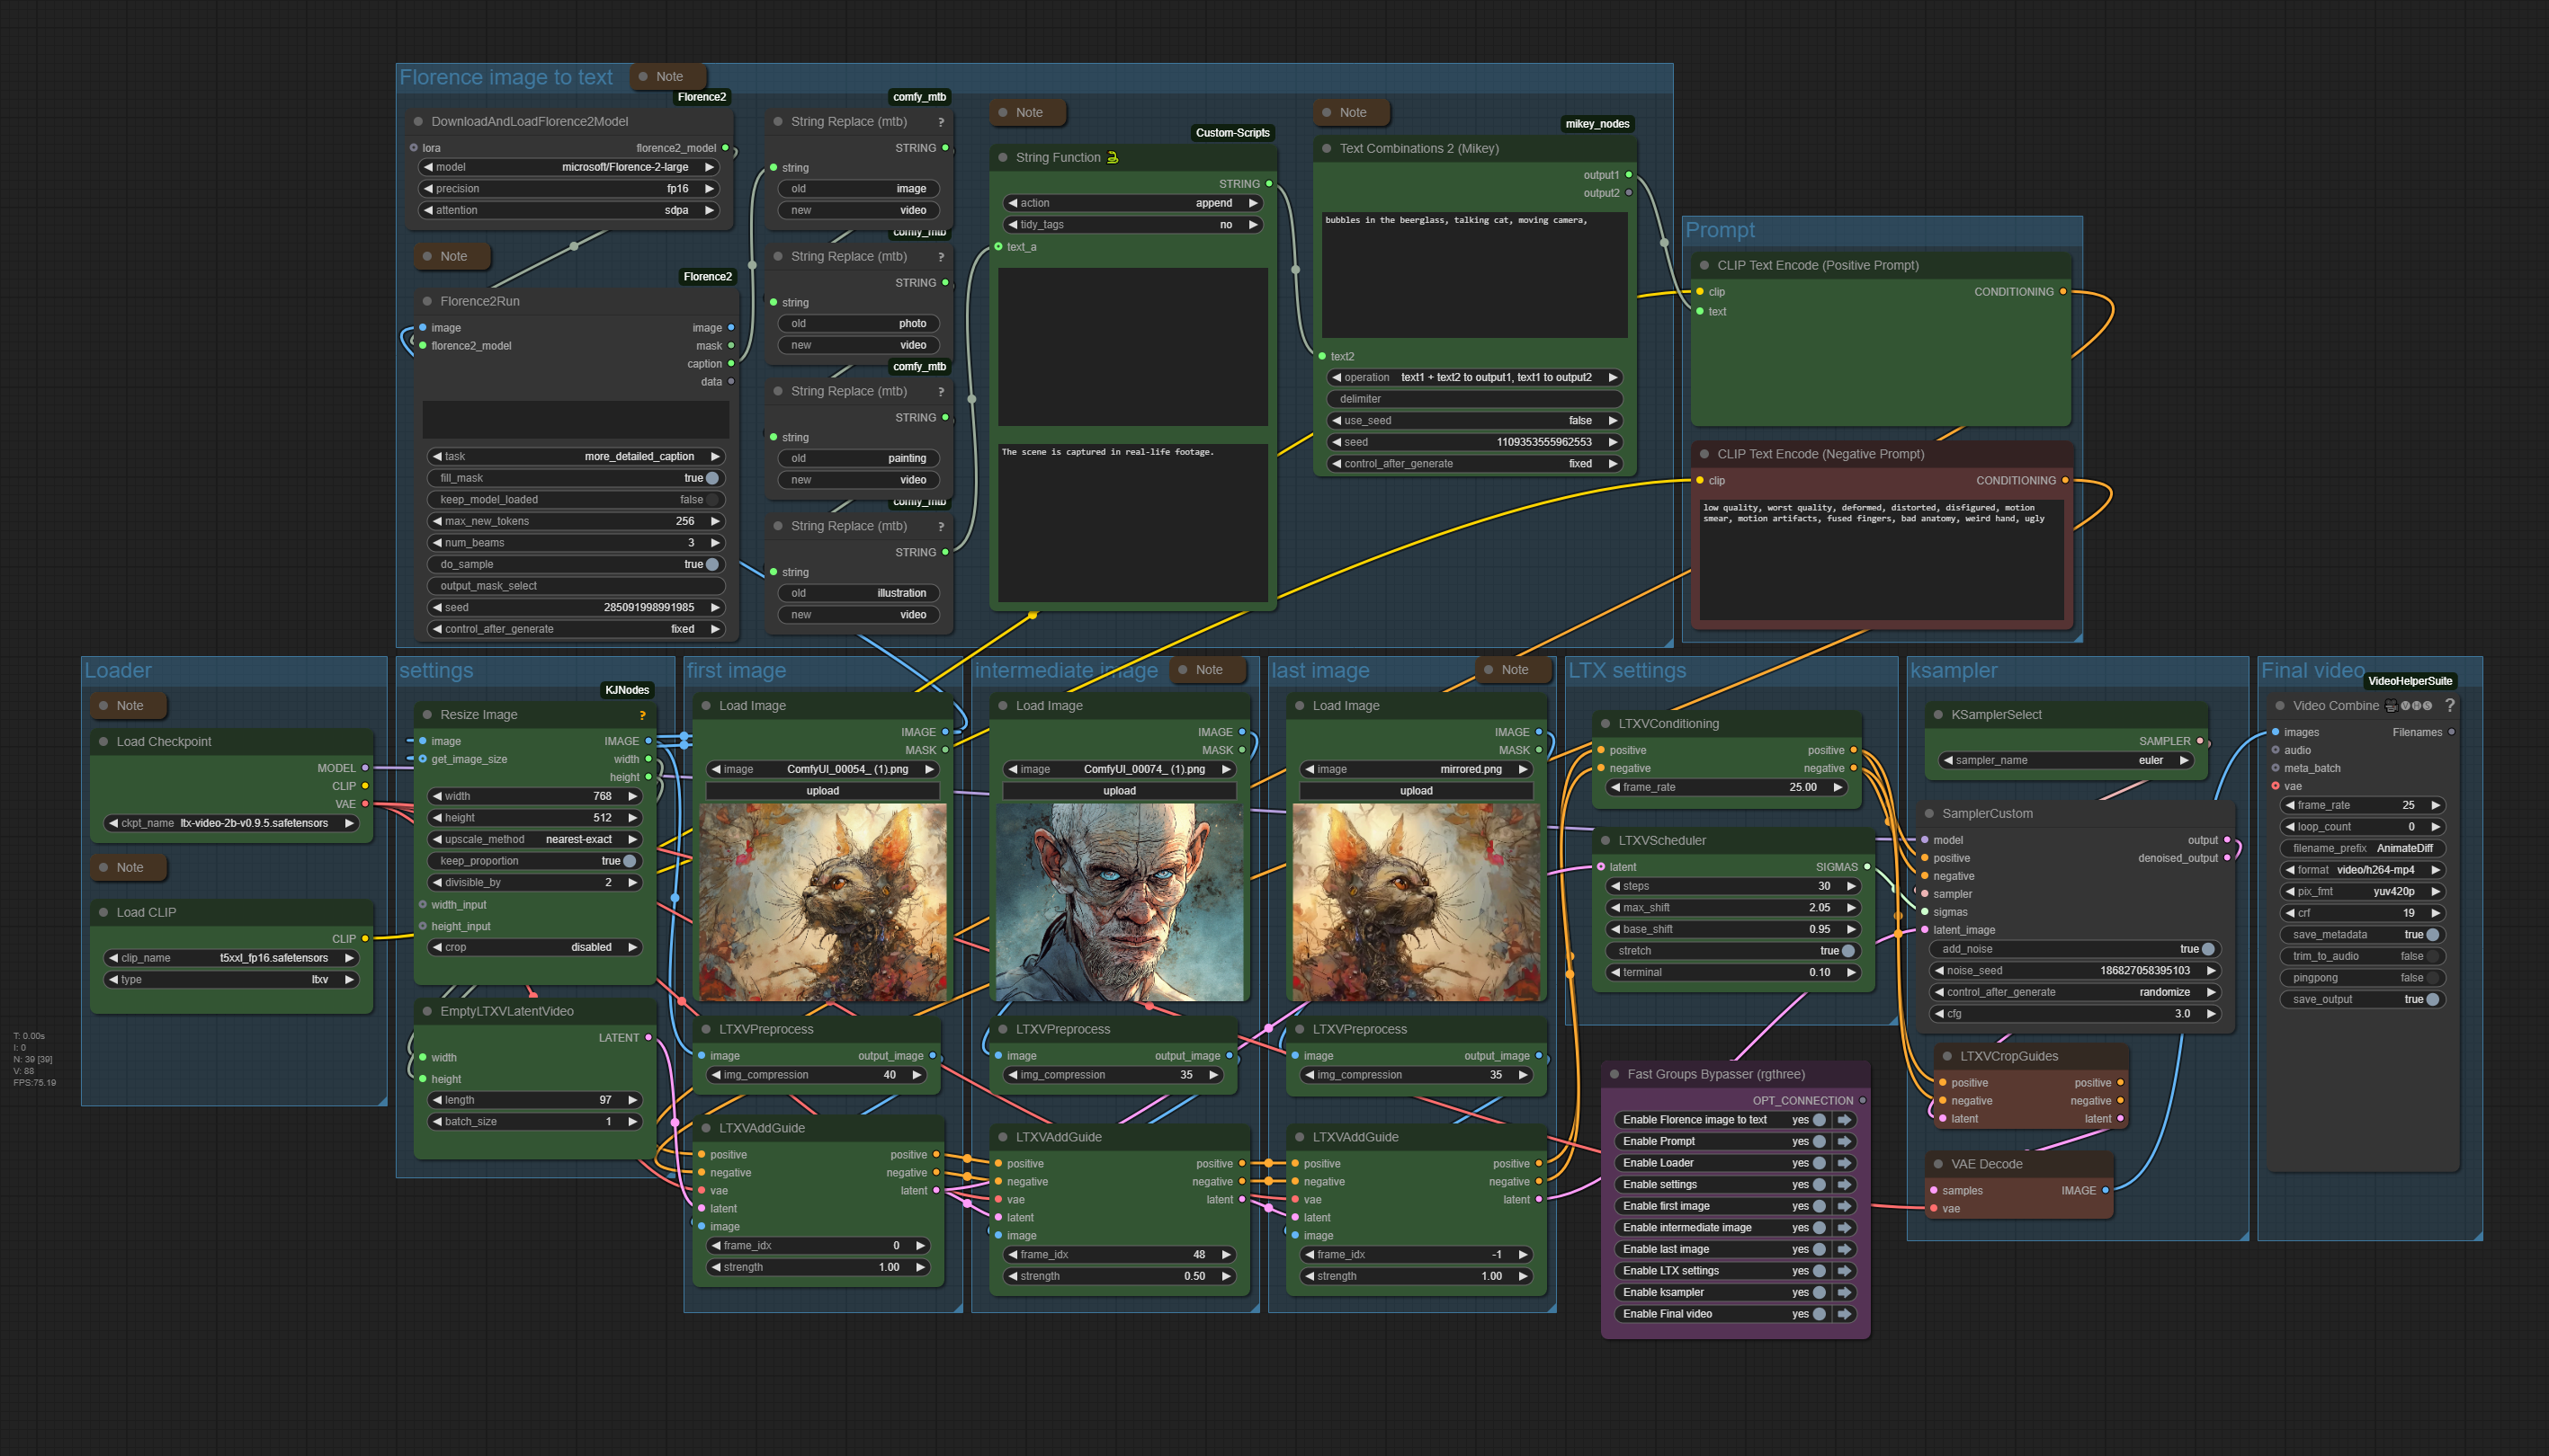Click collapse dot on Fast Groups Bypasser node
This screenshot has width=2549, height=1456.
click(1614, 1074)
